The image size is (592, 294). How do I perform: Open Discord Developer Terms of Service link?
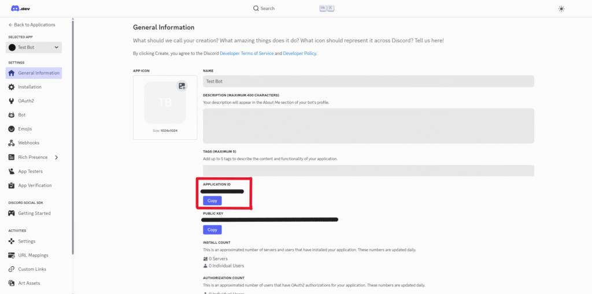point(246,53)
